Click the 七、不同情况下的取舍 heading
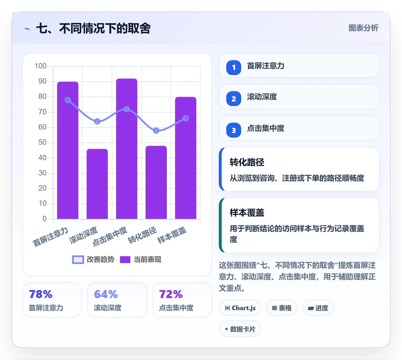 click(x=93, y=28)
